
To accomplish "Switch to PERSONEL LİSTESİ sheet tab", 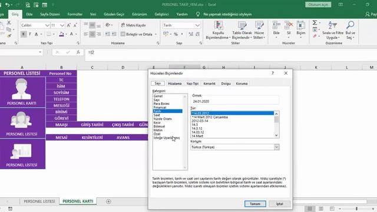I will 39,201.
